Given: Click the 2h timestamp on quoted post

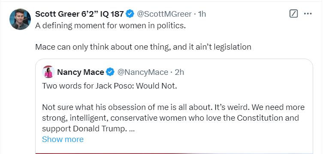Looking at the screenshot, I should [x=179, y=72].
